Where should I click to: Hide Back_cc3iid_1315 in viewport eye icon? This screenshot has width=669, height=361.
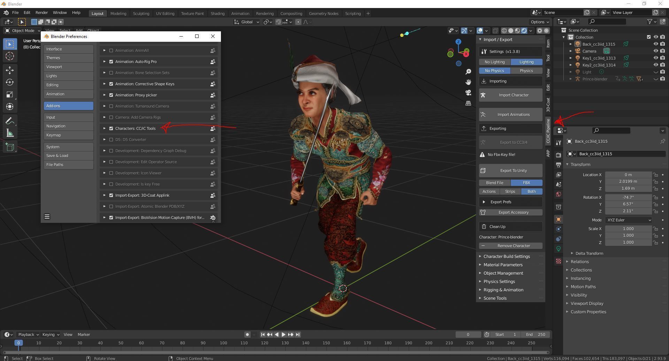pos(655,44)
